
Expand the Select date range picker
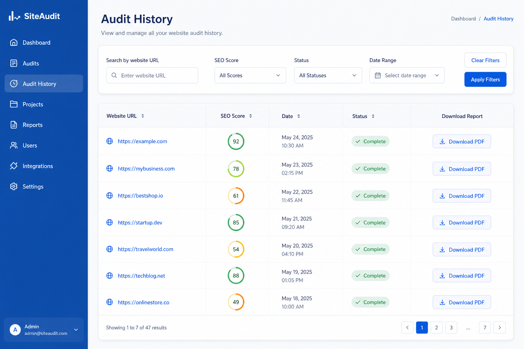(x=407, y=75)
